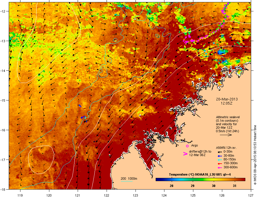Click the longitude axis label 120

click(x=49, y=195)
